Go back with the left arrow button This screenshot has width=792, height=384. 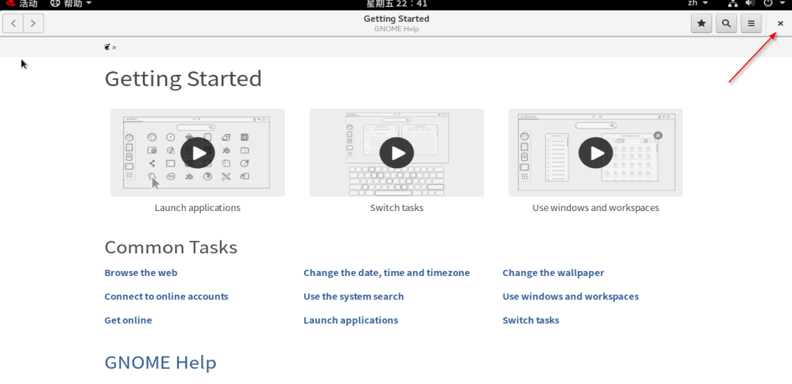click(13, 23)
